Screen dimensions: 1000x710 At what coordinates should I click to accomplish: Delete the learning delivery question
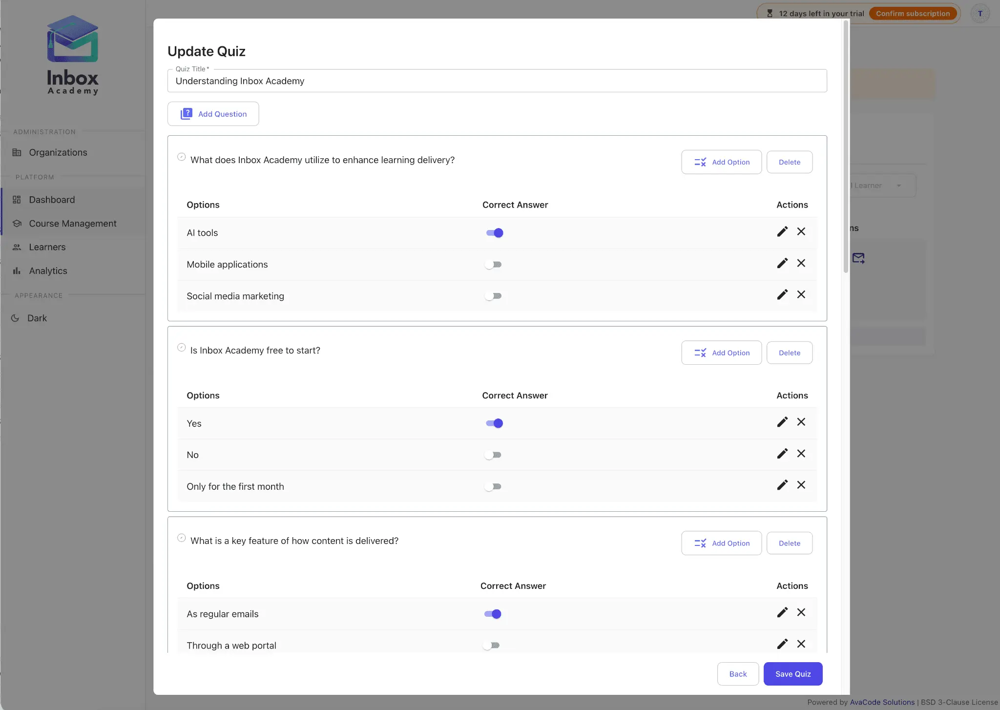(790, 162)
